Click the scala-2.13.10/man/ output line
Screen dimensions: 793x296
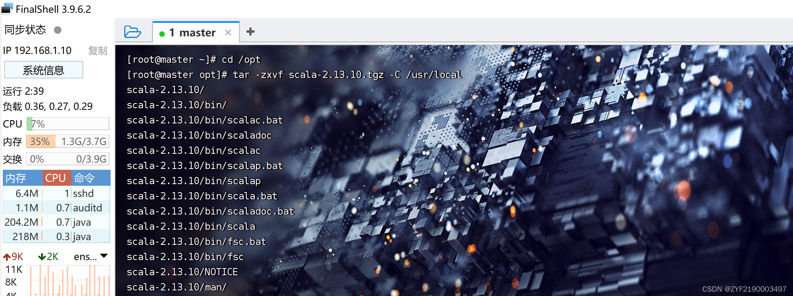point(177,287)
